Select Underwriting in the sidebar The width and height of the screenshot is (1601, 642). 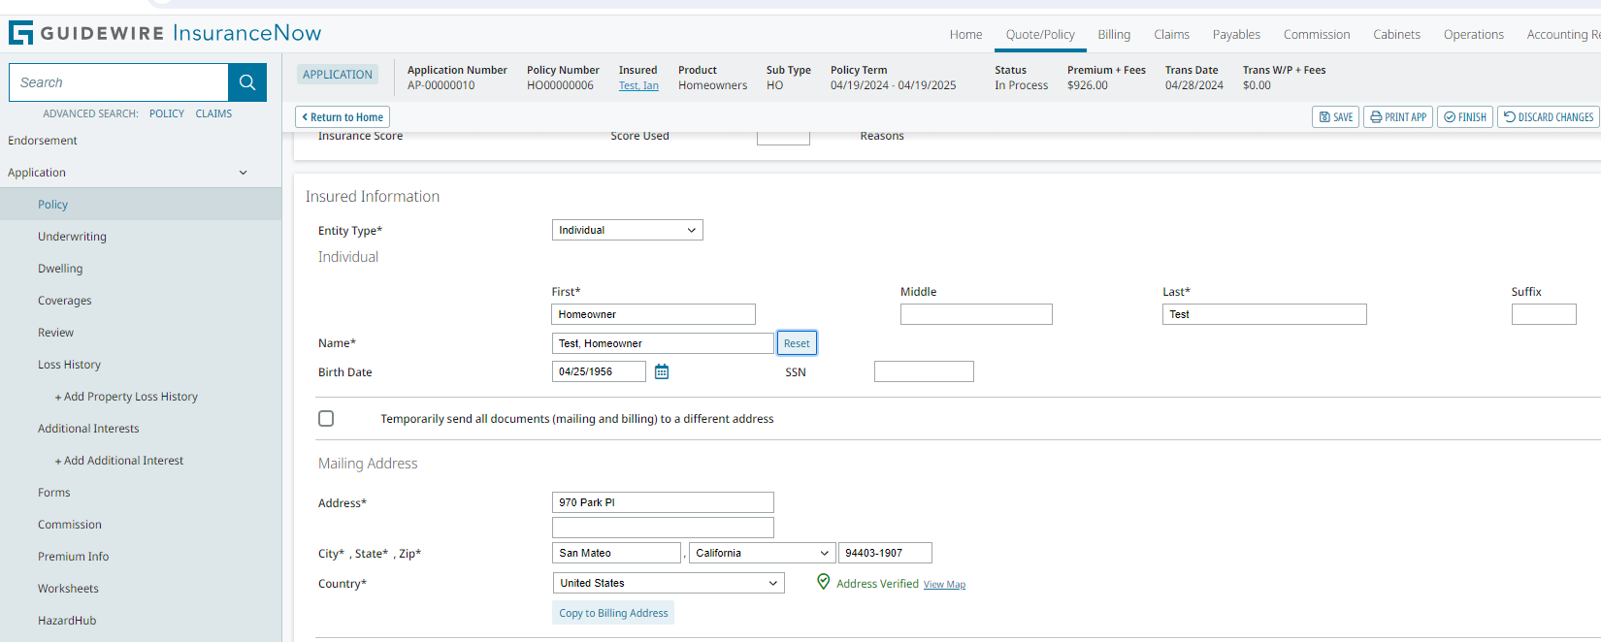(x=72, y=237)
